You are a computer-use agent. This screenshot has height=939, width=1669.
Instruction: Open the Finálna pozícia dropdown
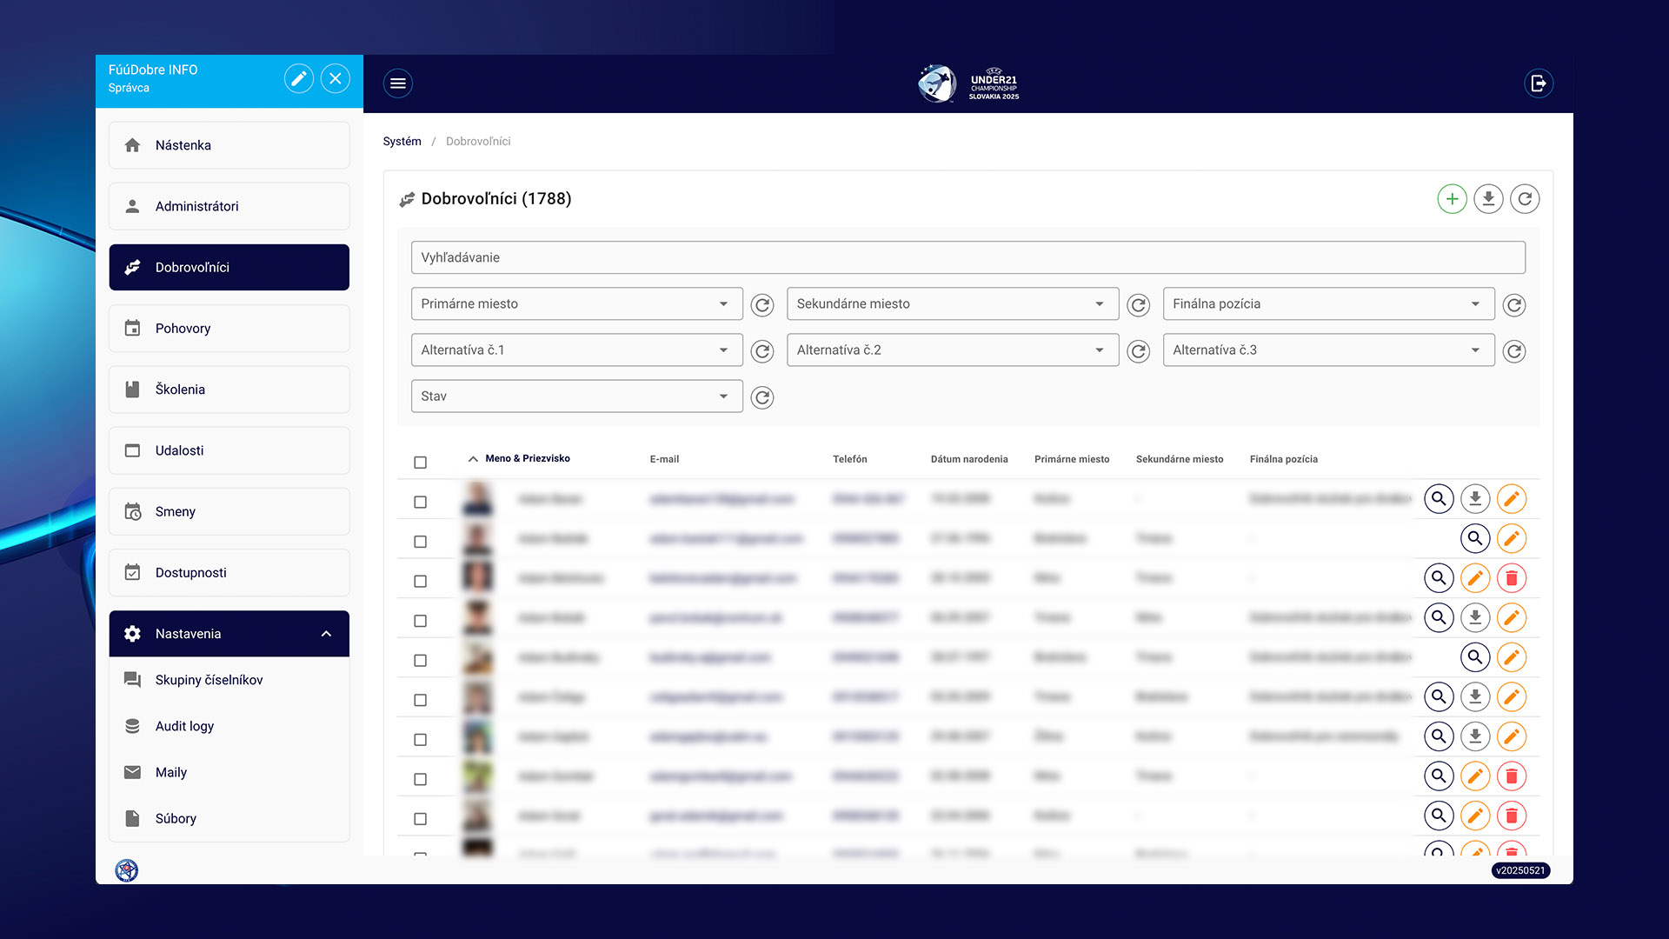[1327, 304]
